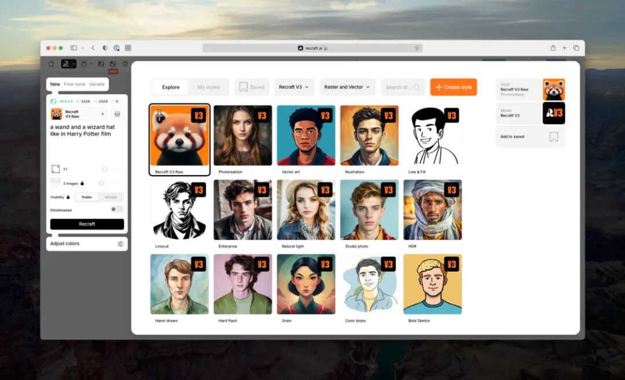Open the Fine-tune tab
625x380 pixels.
75,84
